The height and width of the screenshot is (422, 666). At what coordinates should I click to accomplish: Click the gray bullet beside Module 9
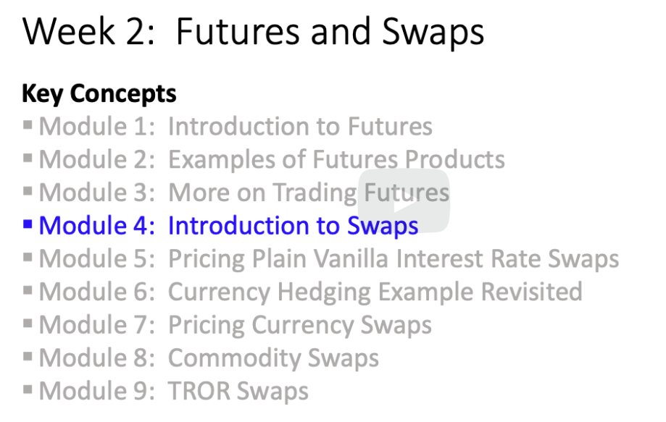(x=28, y=390)
